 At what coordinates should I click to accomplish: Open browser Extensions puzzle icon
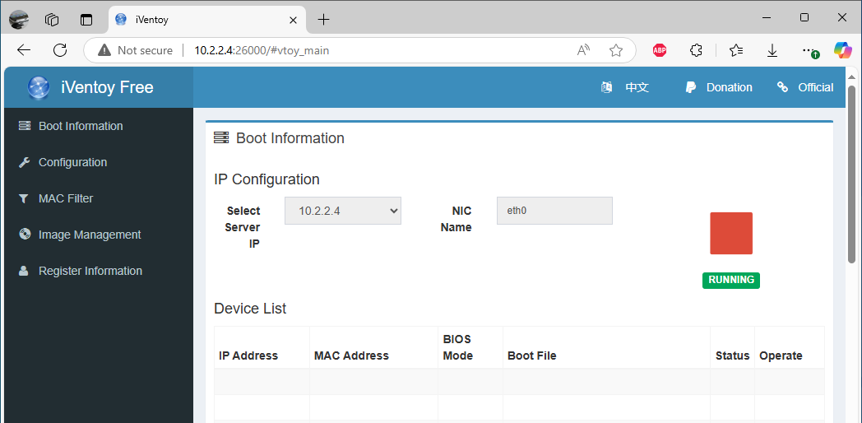pyautogui.click(x=696, y=50)
